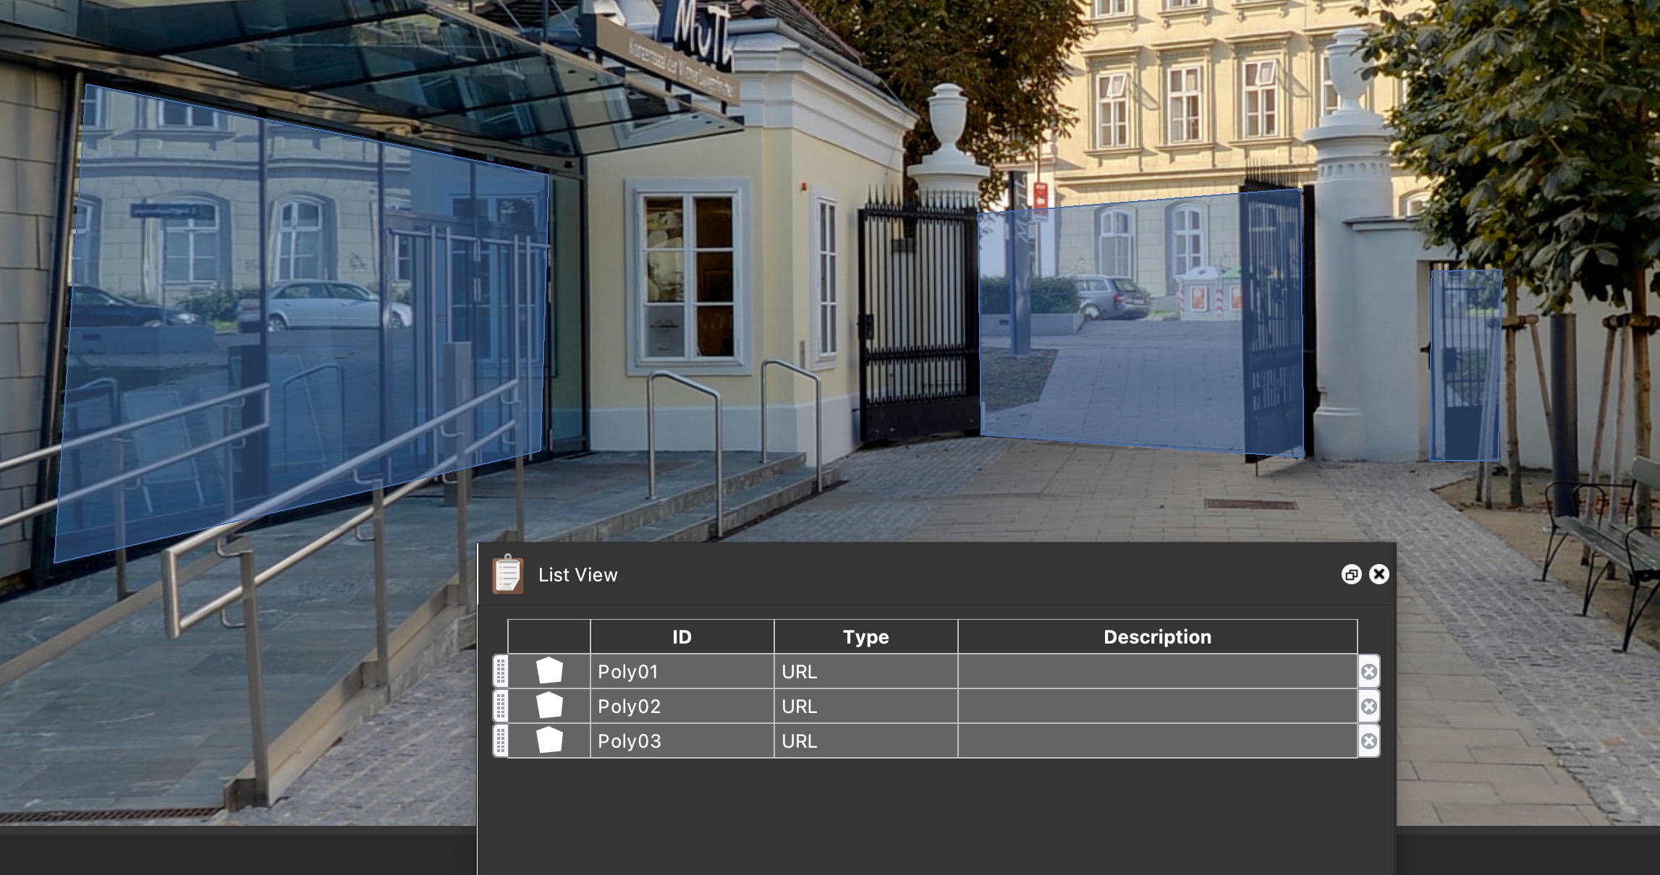Click the Poly03 polygon shape icon
Image resolution: width=1660 pixels, height=875 pixels.
click(549, 740)
